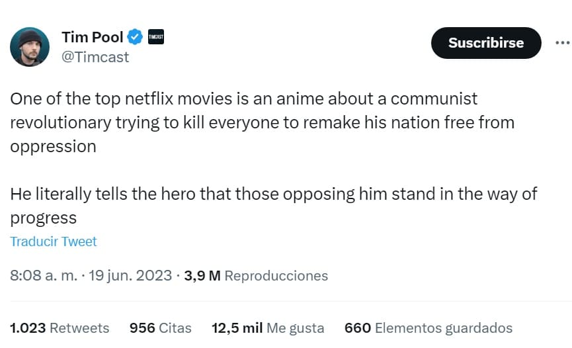Show the 12,5 mil Me gusta list
The image size is (572, 348).
click(268, 327)
